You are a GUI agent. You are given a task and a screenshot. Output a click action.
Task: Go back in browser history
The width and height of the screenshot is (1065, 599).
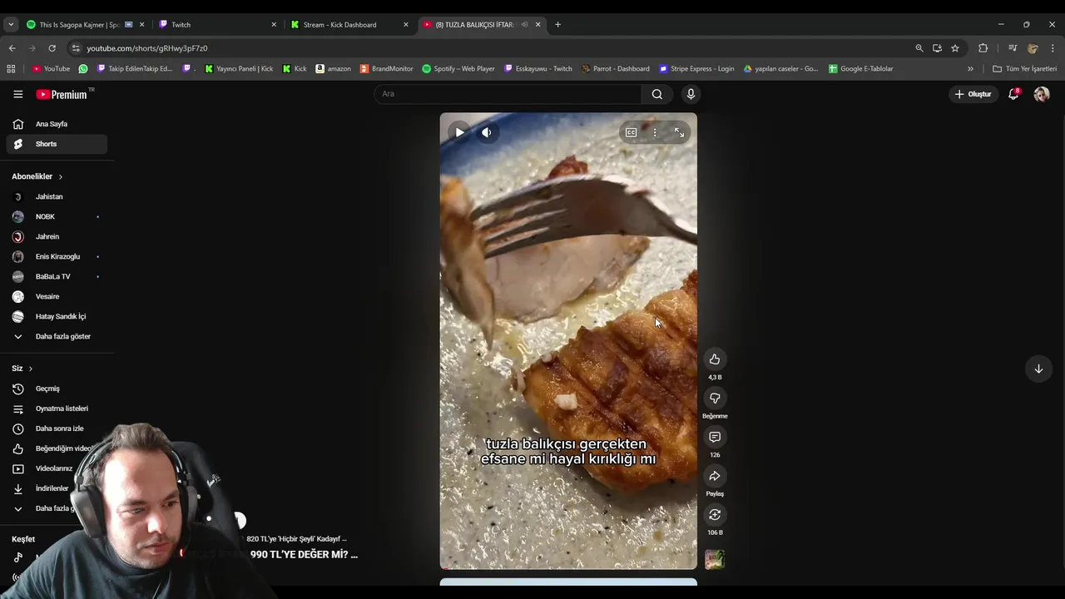[12, 48]
